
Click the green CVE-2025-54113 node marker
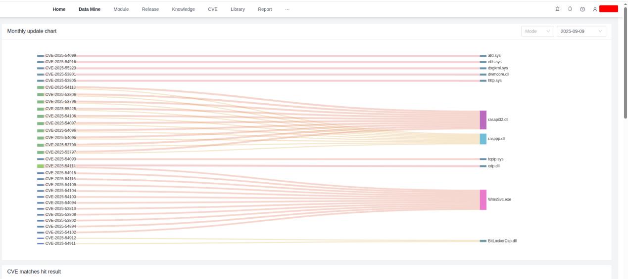(x=41, y=87)
